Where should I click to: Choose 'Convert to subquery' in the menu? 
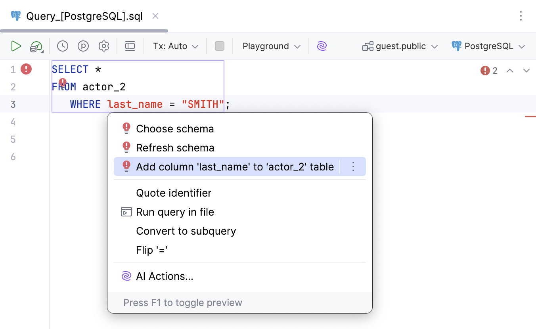[186, 231]
